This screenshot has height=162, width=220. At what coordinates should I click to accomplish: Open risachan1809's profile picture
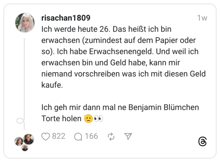click(25, 23)
